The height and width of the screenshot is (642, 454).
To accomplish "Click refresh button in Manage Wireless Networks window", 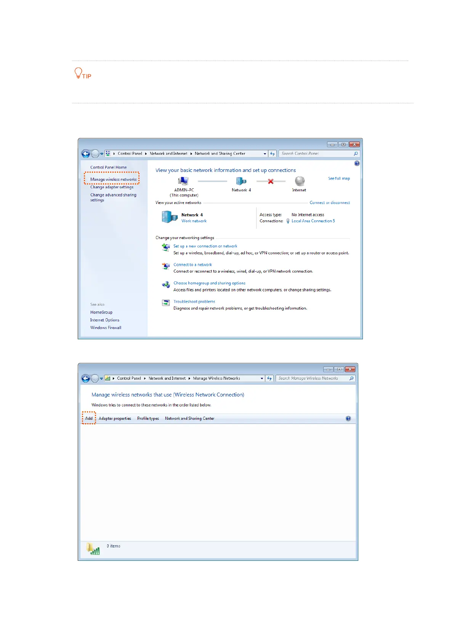I will click(270, 379).
